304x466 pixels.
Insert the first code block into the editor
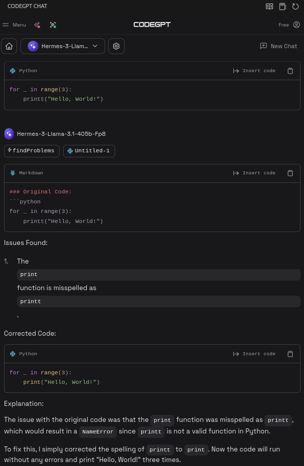coord(255,71)
